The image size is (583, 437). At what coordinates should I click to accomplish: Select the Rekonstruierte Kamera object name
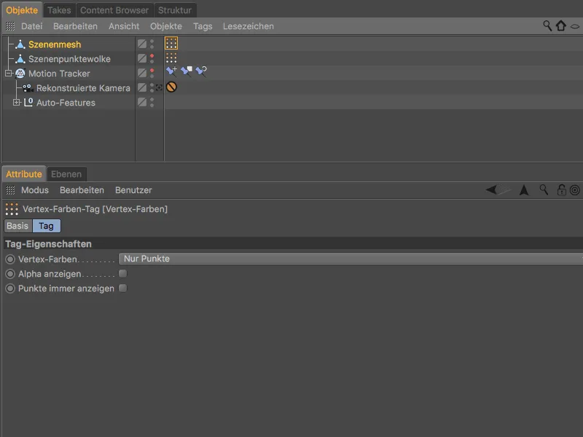pyautogui.click(x=83, y=88)
